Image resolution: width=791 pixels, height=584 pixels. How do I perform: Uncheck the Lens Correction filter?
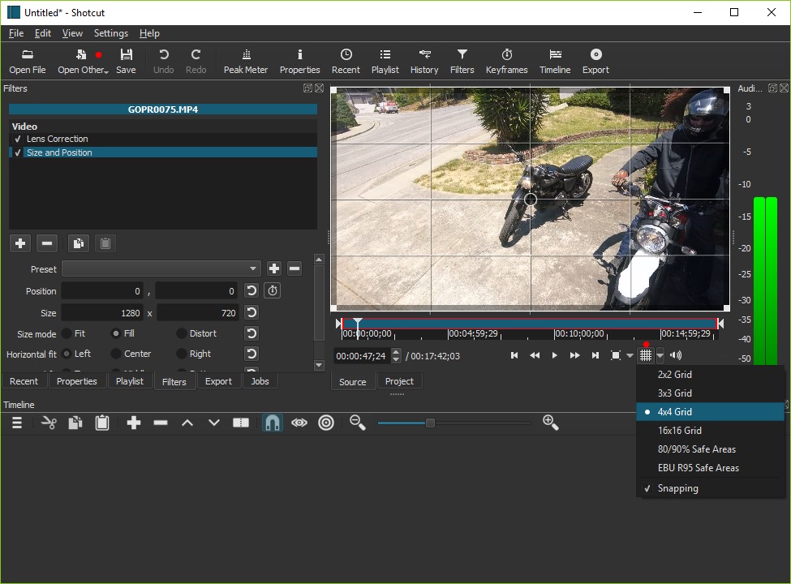pyautogui.click(x=18, y=139)
